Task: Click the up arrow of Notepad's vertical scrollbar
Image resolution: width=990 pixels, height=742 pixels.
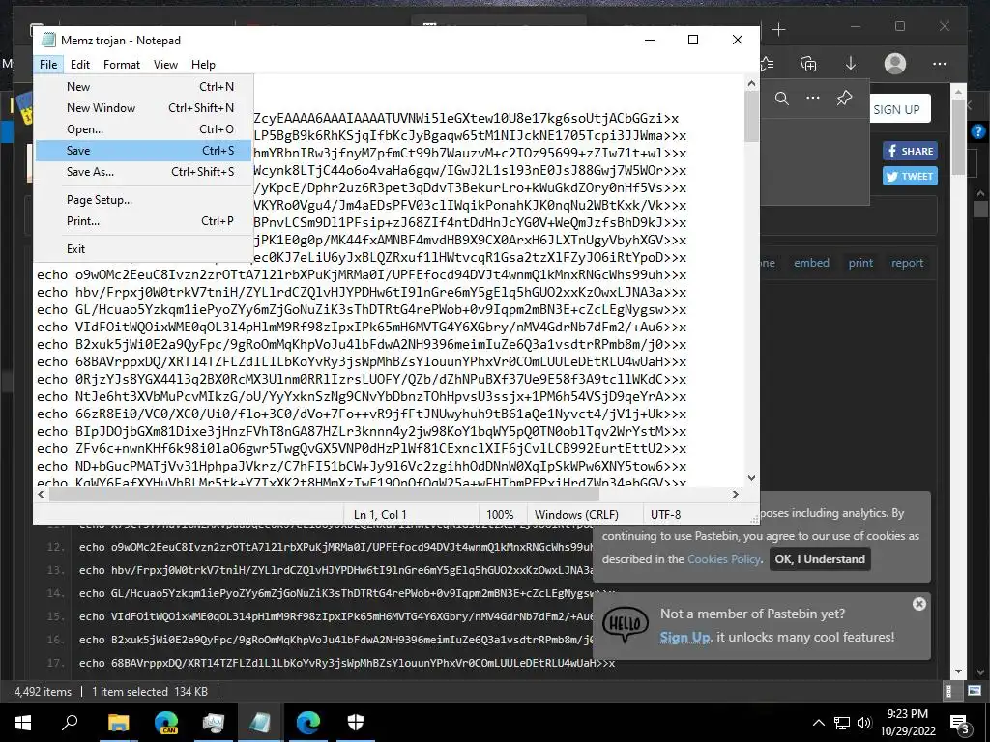Action: 751,83
